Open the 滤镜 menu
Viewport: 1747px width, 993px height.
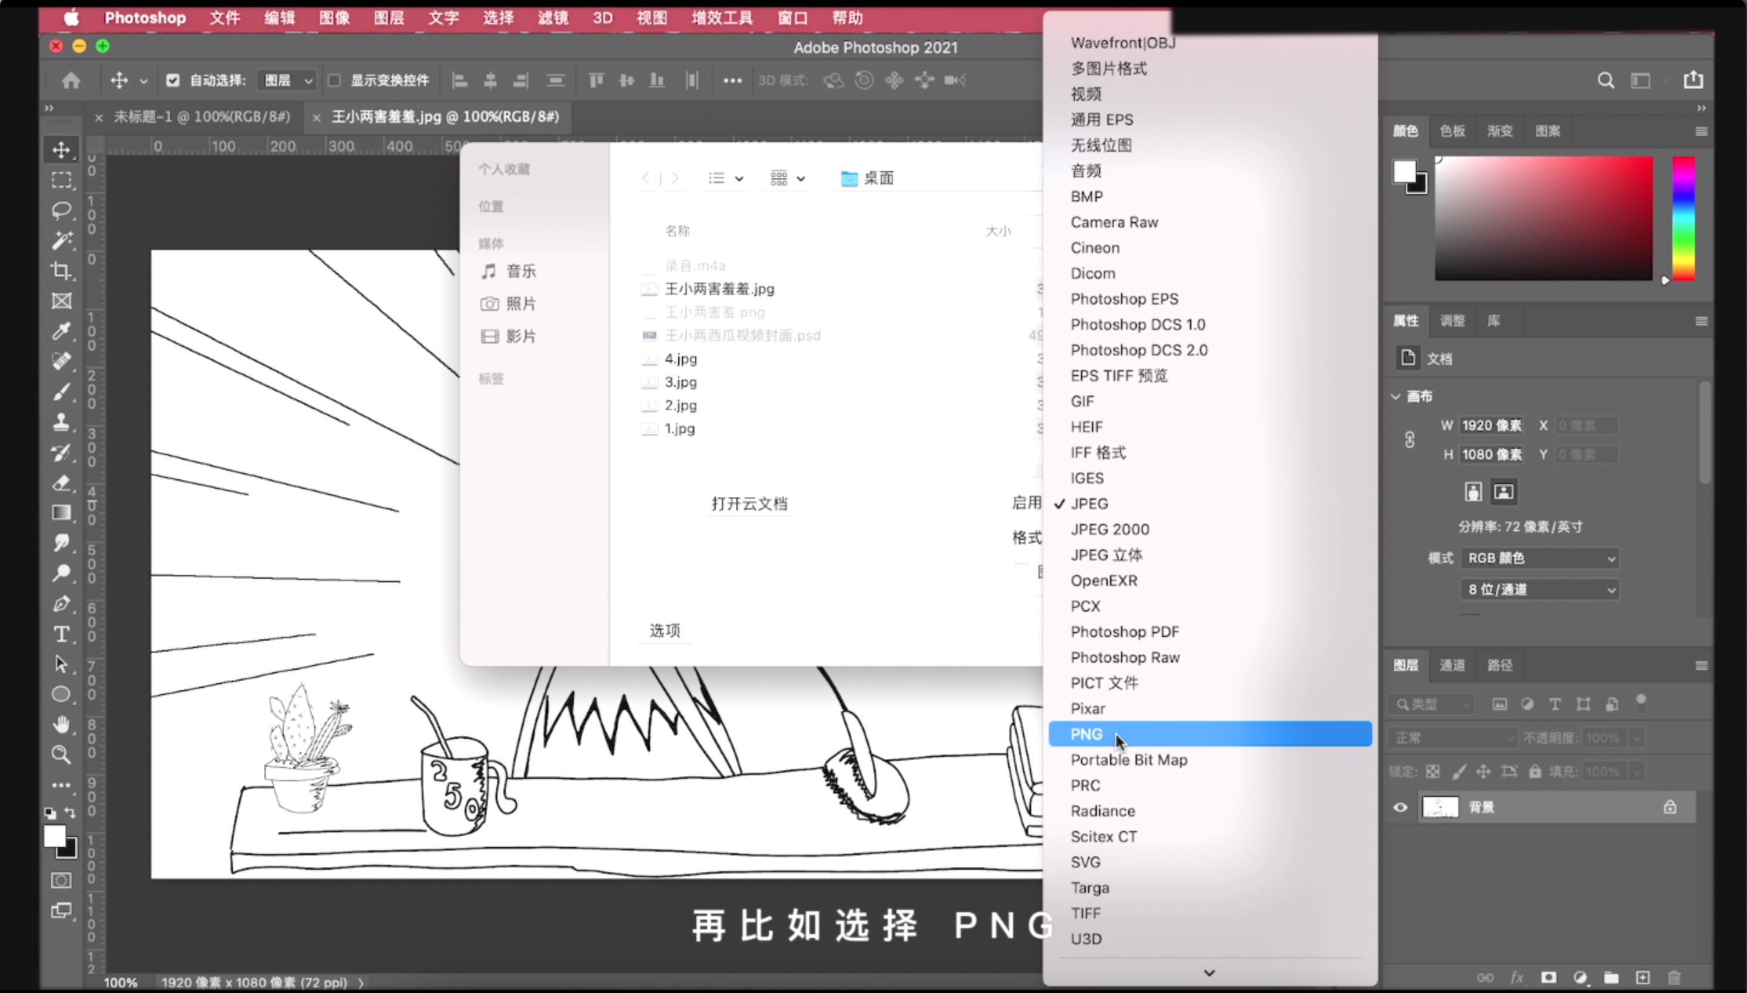click(553, 18)
